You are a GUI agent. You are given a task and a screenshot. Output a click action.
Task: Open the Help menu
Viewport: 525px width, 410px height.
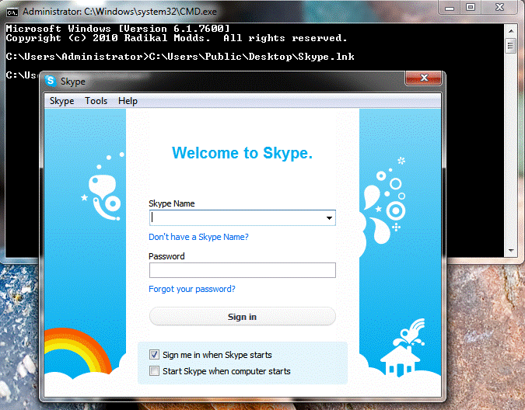click(x=128, y=101)
